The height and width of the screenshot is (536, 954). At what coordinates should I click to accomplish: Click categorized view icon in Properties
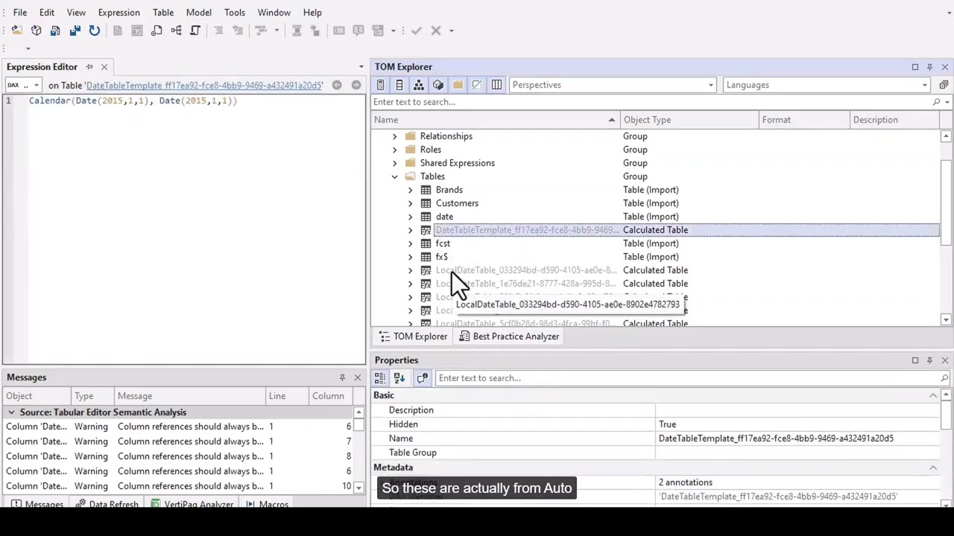click(380, 378)
